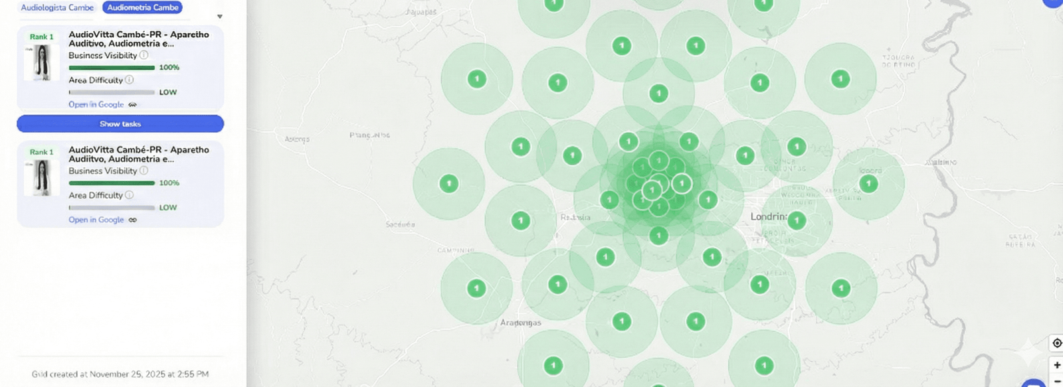This screenshot has height=387, width=1063.
Task: Click the first AudioVitta listing thumbnail
Action: point(42,63)
